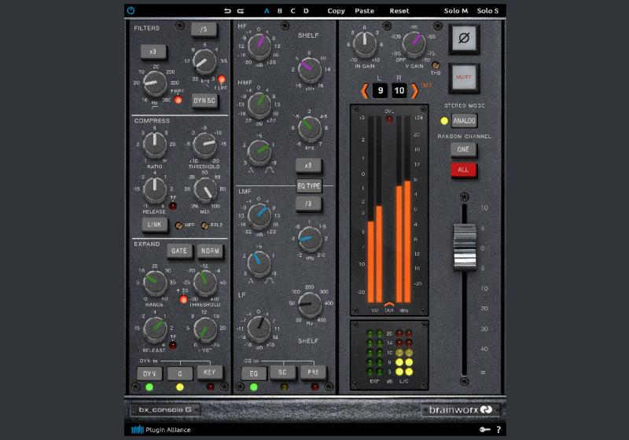The height and width of the screenshot is (440, 629).
Task: Click the high-pass filter Hz knob
Action: 155,83
